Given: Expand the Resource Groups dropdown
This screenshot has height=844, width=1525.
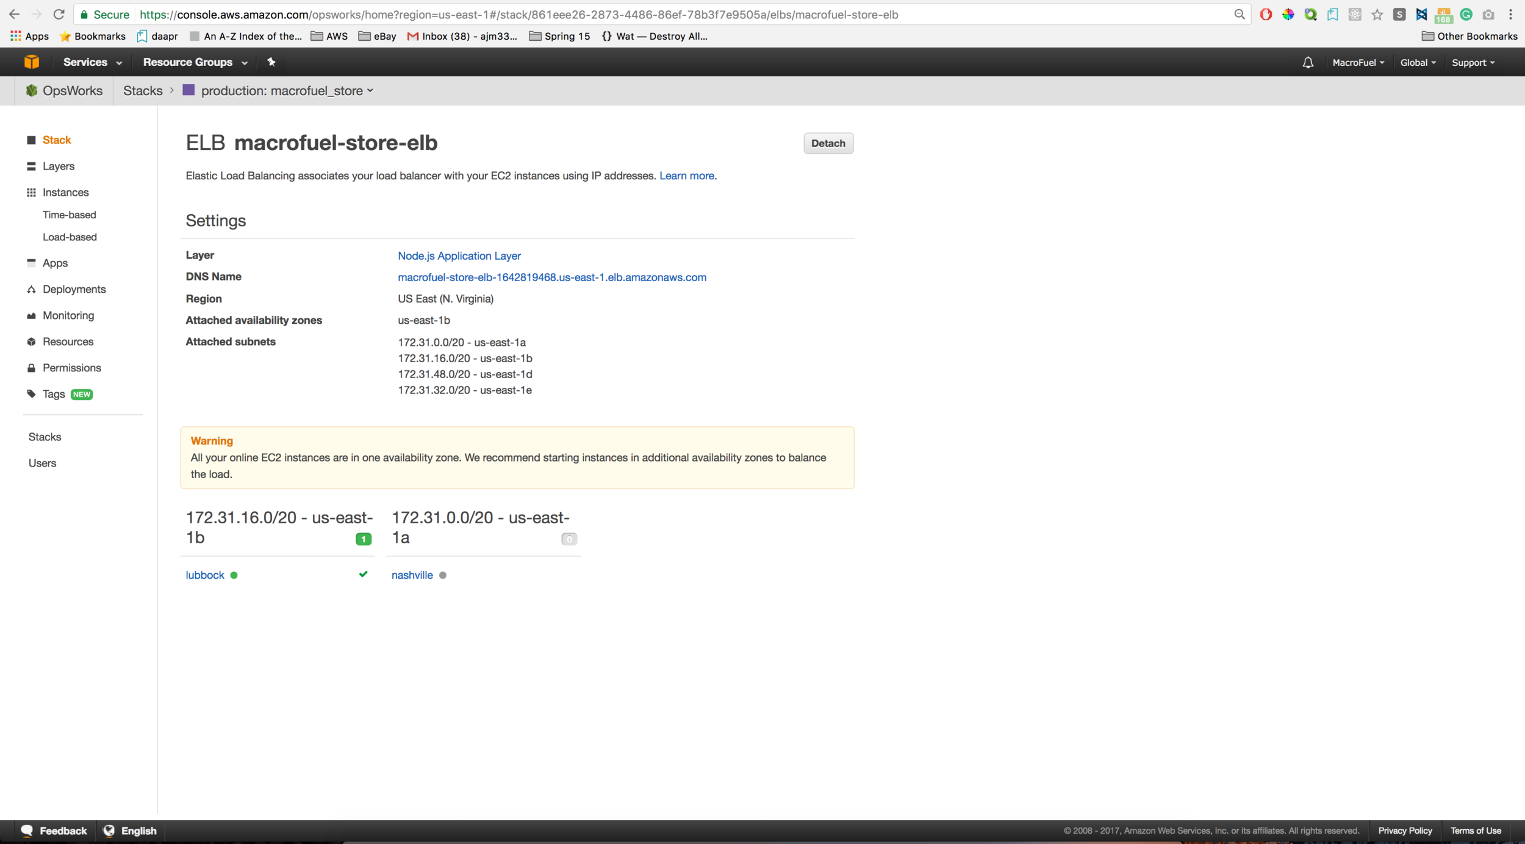Looking at the screenshot, I should point(195,62).
